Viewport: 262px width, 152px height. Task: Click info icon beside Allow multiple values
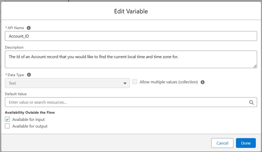[x=202, y=82]
